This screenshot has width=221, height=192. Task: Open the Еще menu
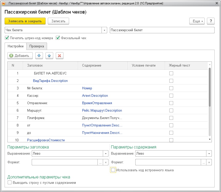point(197,21)
